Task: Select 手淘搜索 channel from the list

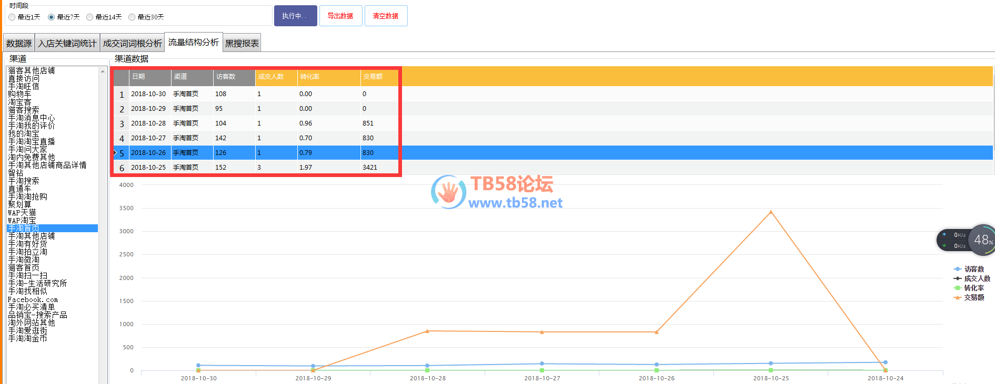Action: (24, 181)
